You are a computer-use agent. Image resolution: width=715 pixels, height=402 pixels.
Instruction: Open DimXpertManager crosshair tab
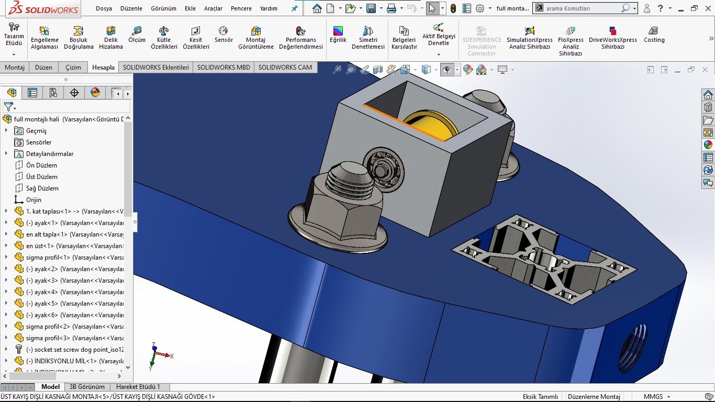(x=74, y=93)
